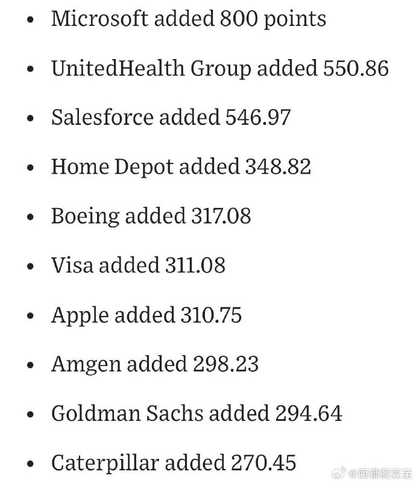Click the bullet before Visa
Image resolution: width=416 pixels, height=483 pixels.
coord(30,266)
